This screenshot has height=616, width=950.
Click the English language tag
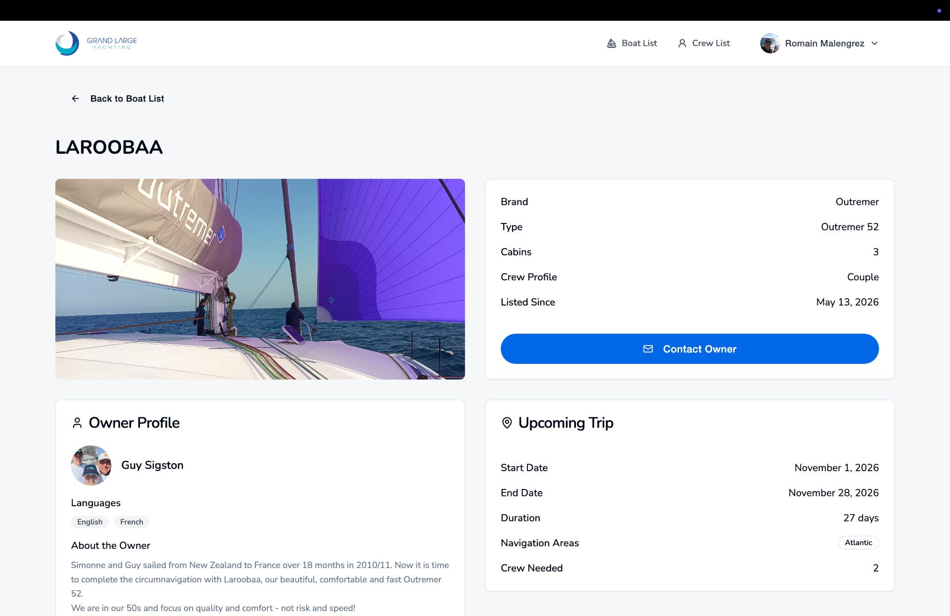[x=90, y=522]
